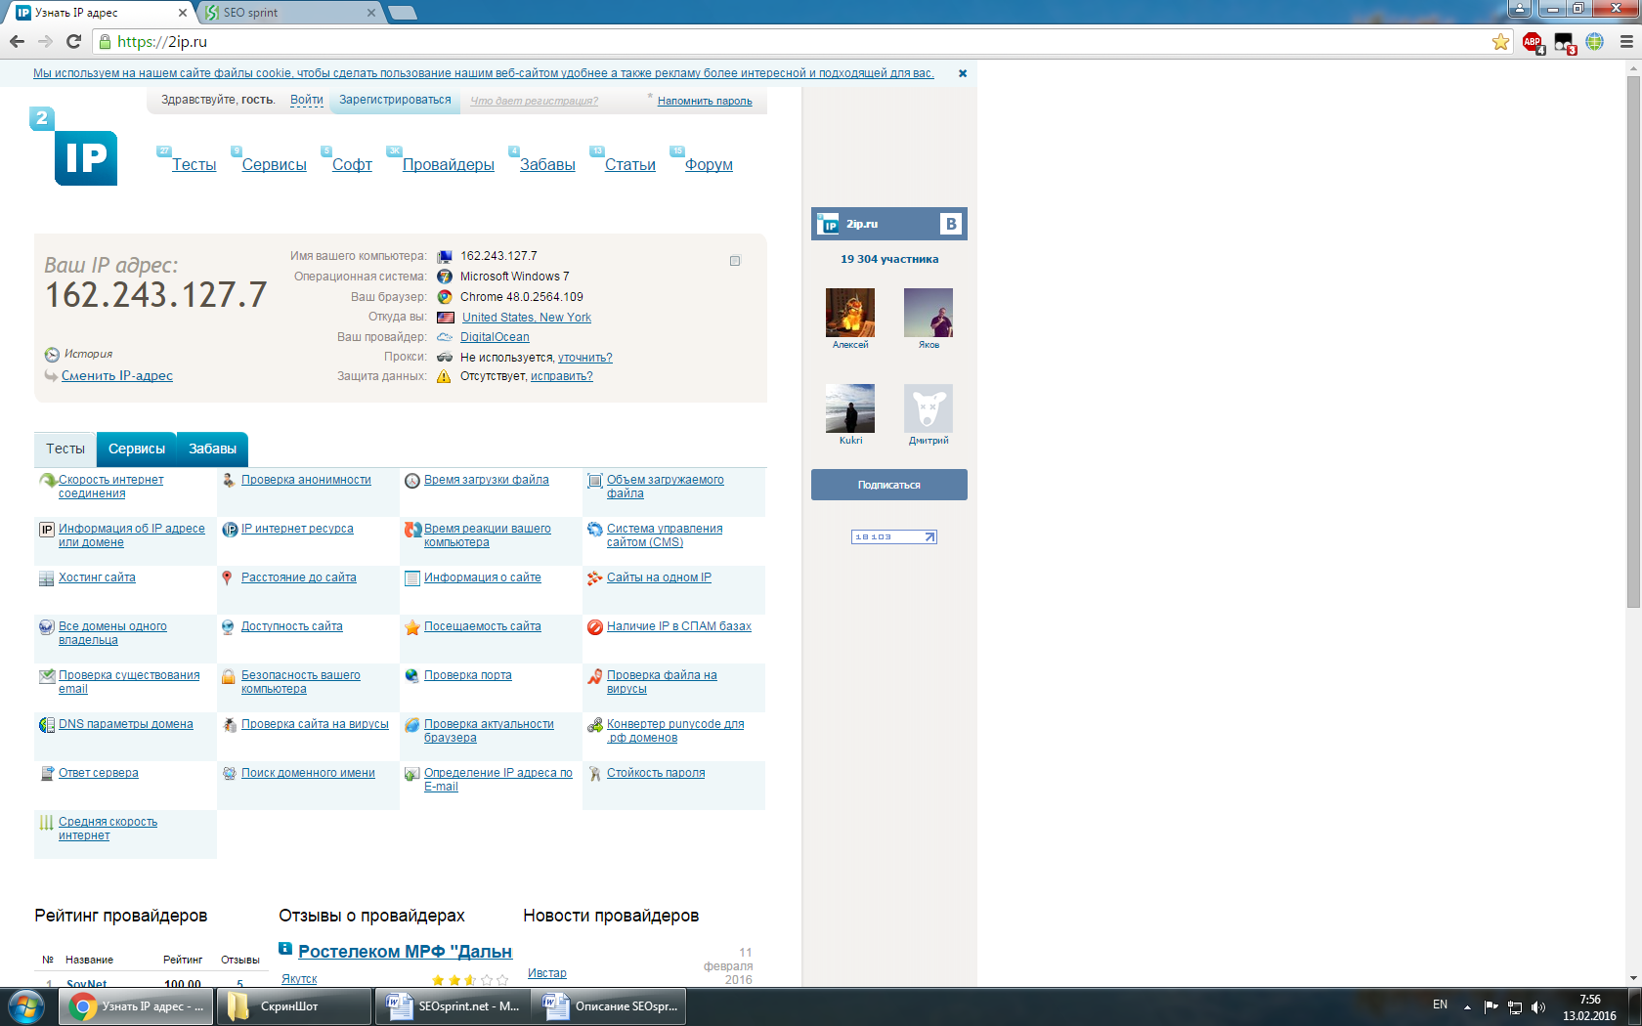Open Стойкость пароля link

tap(656, 773)
